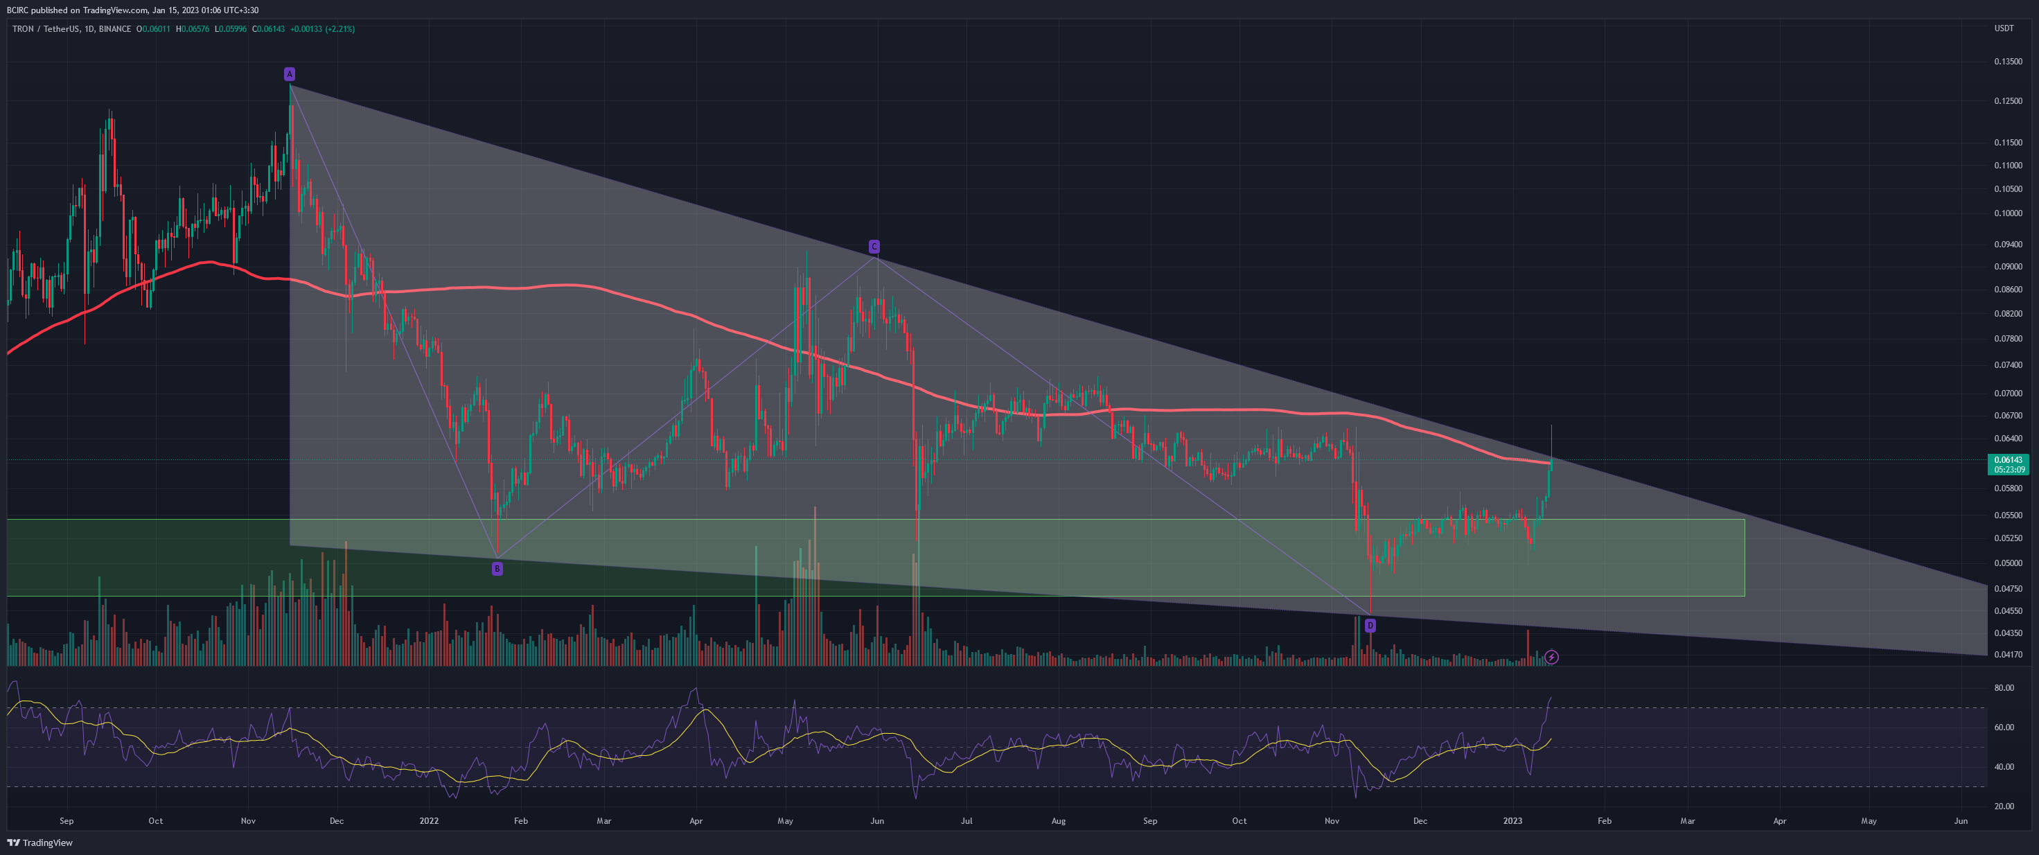This screenshot has height=855, width=2039.
Task: Click the 0.04170 price axis label
Action: (x=2007, y=655)
